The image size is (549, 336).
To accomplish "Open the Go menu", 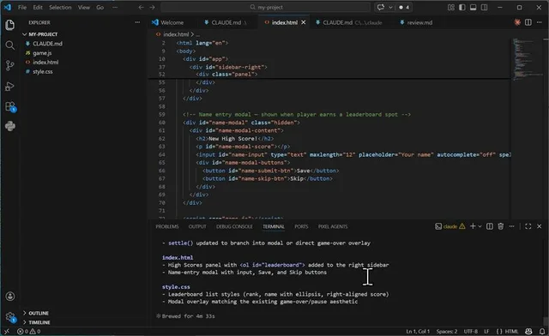I will 100,7.
